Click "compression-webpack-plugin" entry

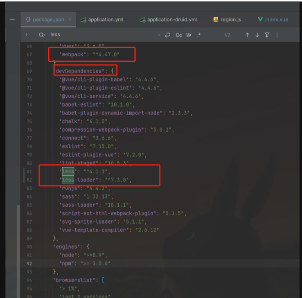tap(102, 130)
